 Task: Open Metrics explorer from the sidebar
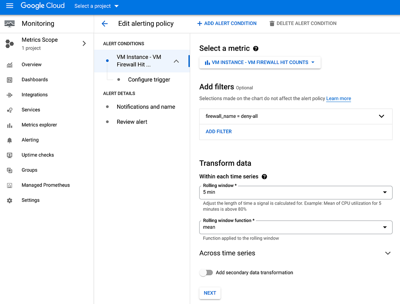(x=39, y=125)
